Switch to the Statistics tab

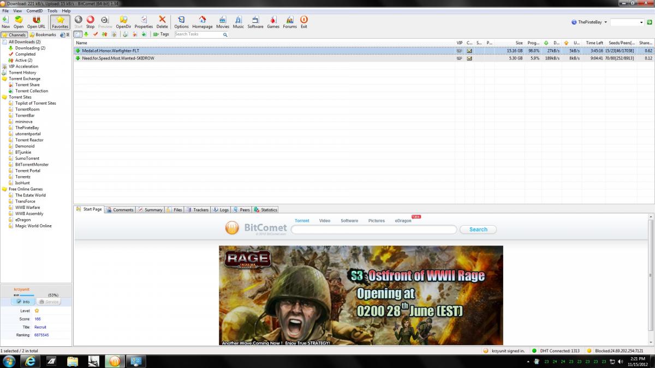point(266,209)
